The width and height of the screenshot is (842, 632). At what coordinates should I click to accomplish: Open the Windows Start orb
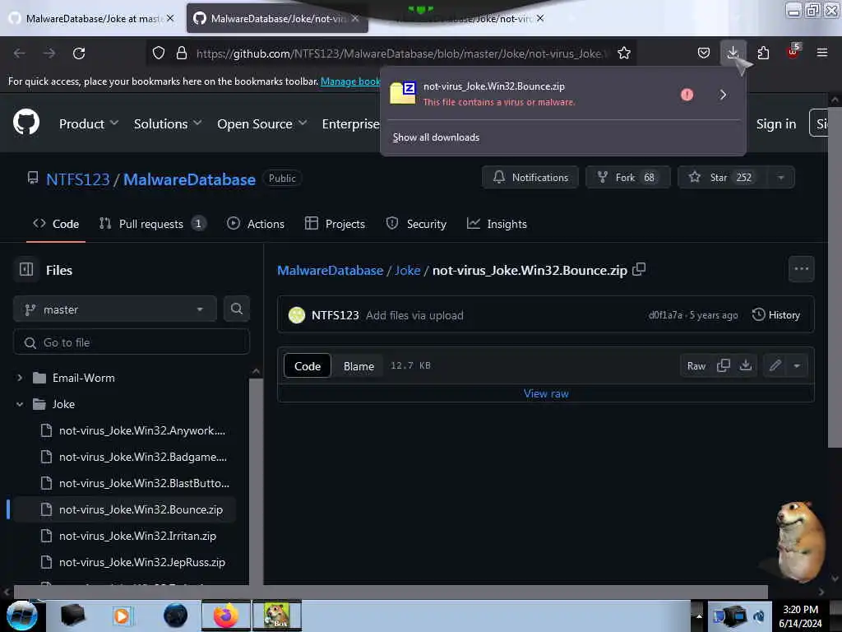21,616
